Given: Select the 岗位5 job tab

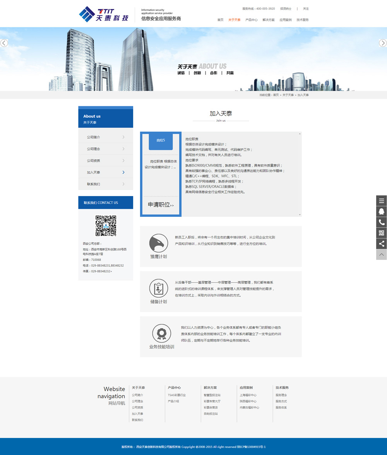Looking at the screenshot, I should tap(161, 140).
